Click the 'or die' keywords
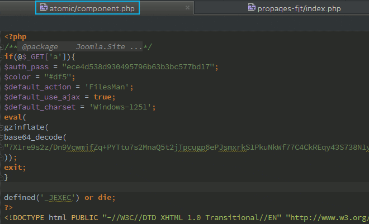Screen dimensions: 369x224 (98, 198)
